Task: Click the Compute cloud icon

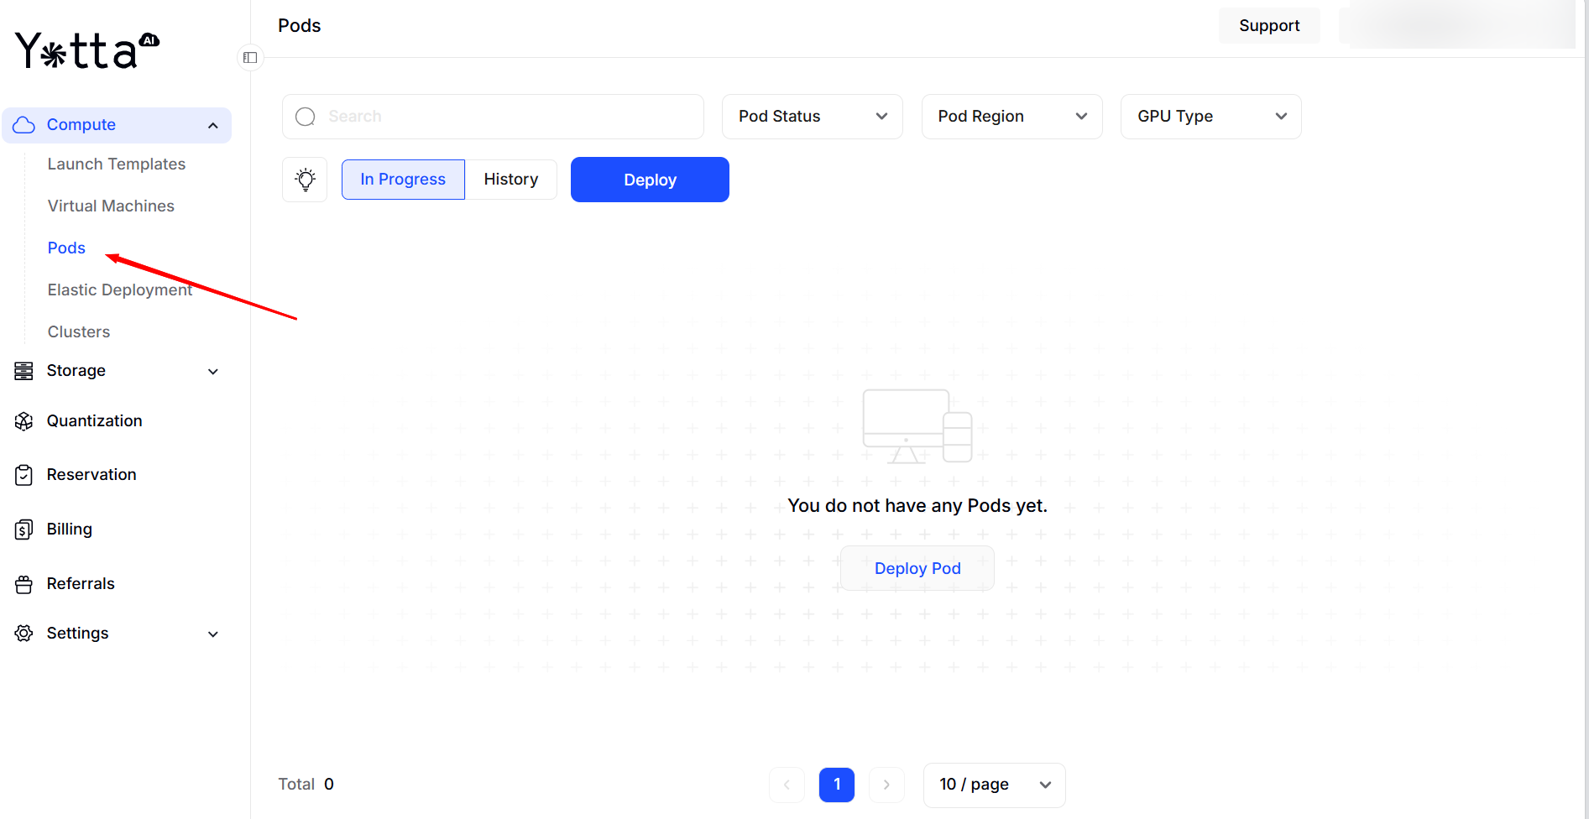Action: [24, 125]
